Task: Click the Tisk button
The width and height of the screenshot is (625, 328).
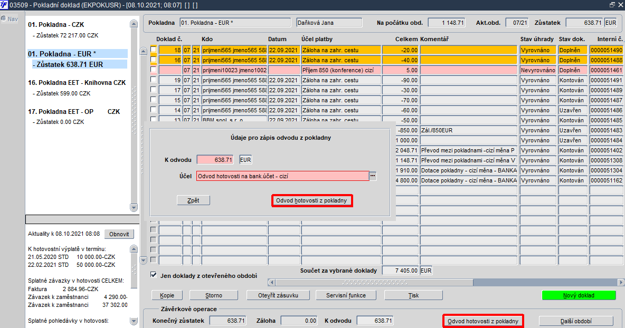Action: click(x=413, y=295)
